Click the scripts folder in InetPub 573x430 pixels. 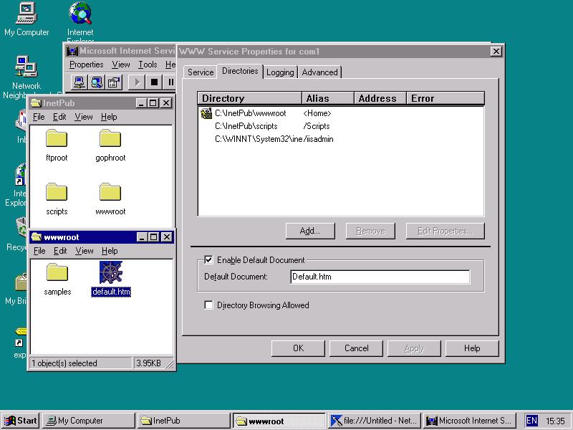[x=57, y=193]
